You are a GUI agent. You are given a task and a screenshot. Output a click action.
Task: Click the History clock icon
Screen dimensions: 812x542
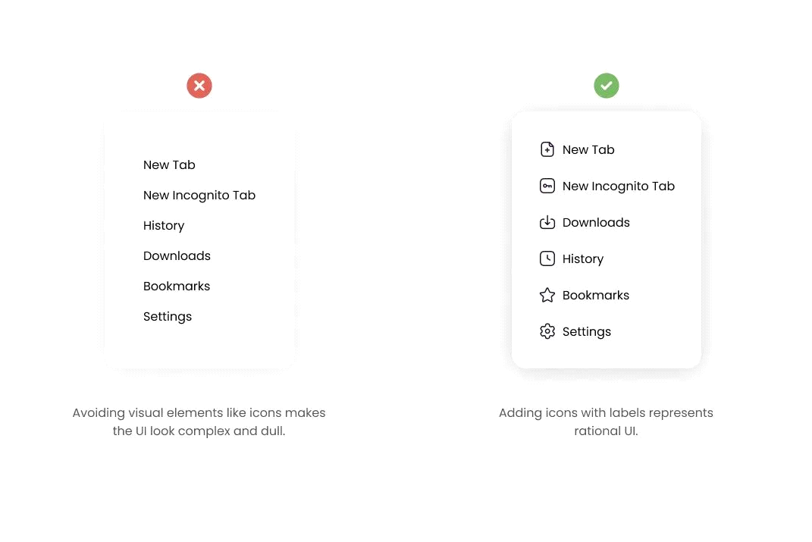547,258
